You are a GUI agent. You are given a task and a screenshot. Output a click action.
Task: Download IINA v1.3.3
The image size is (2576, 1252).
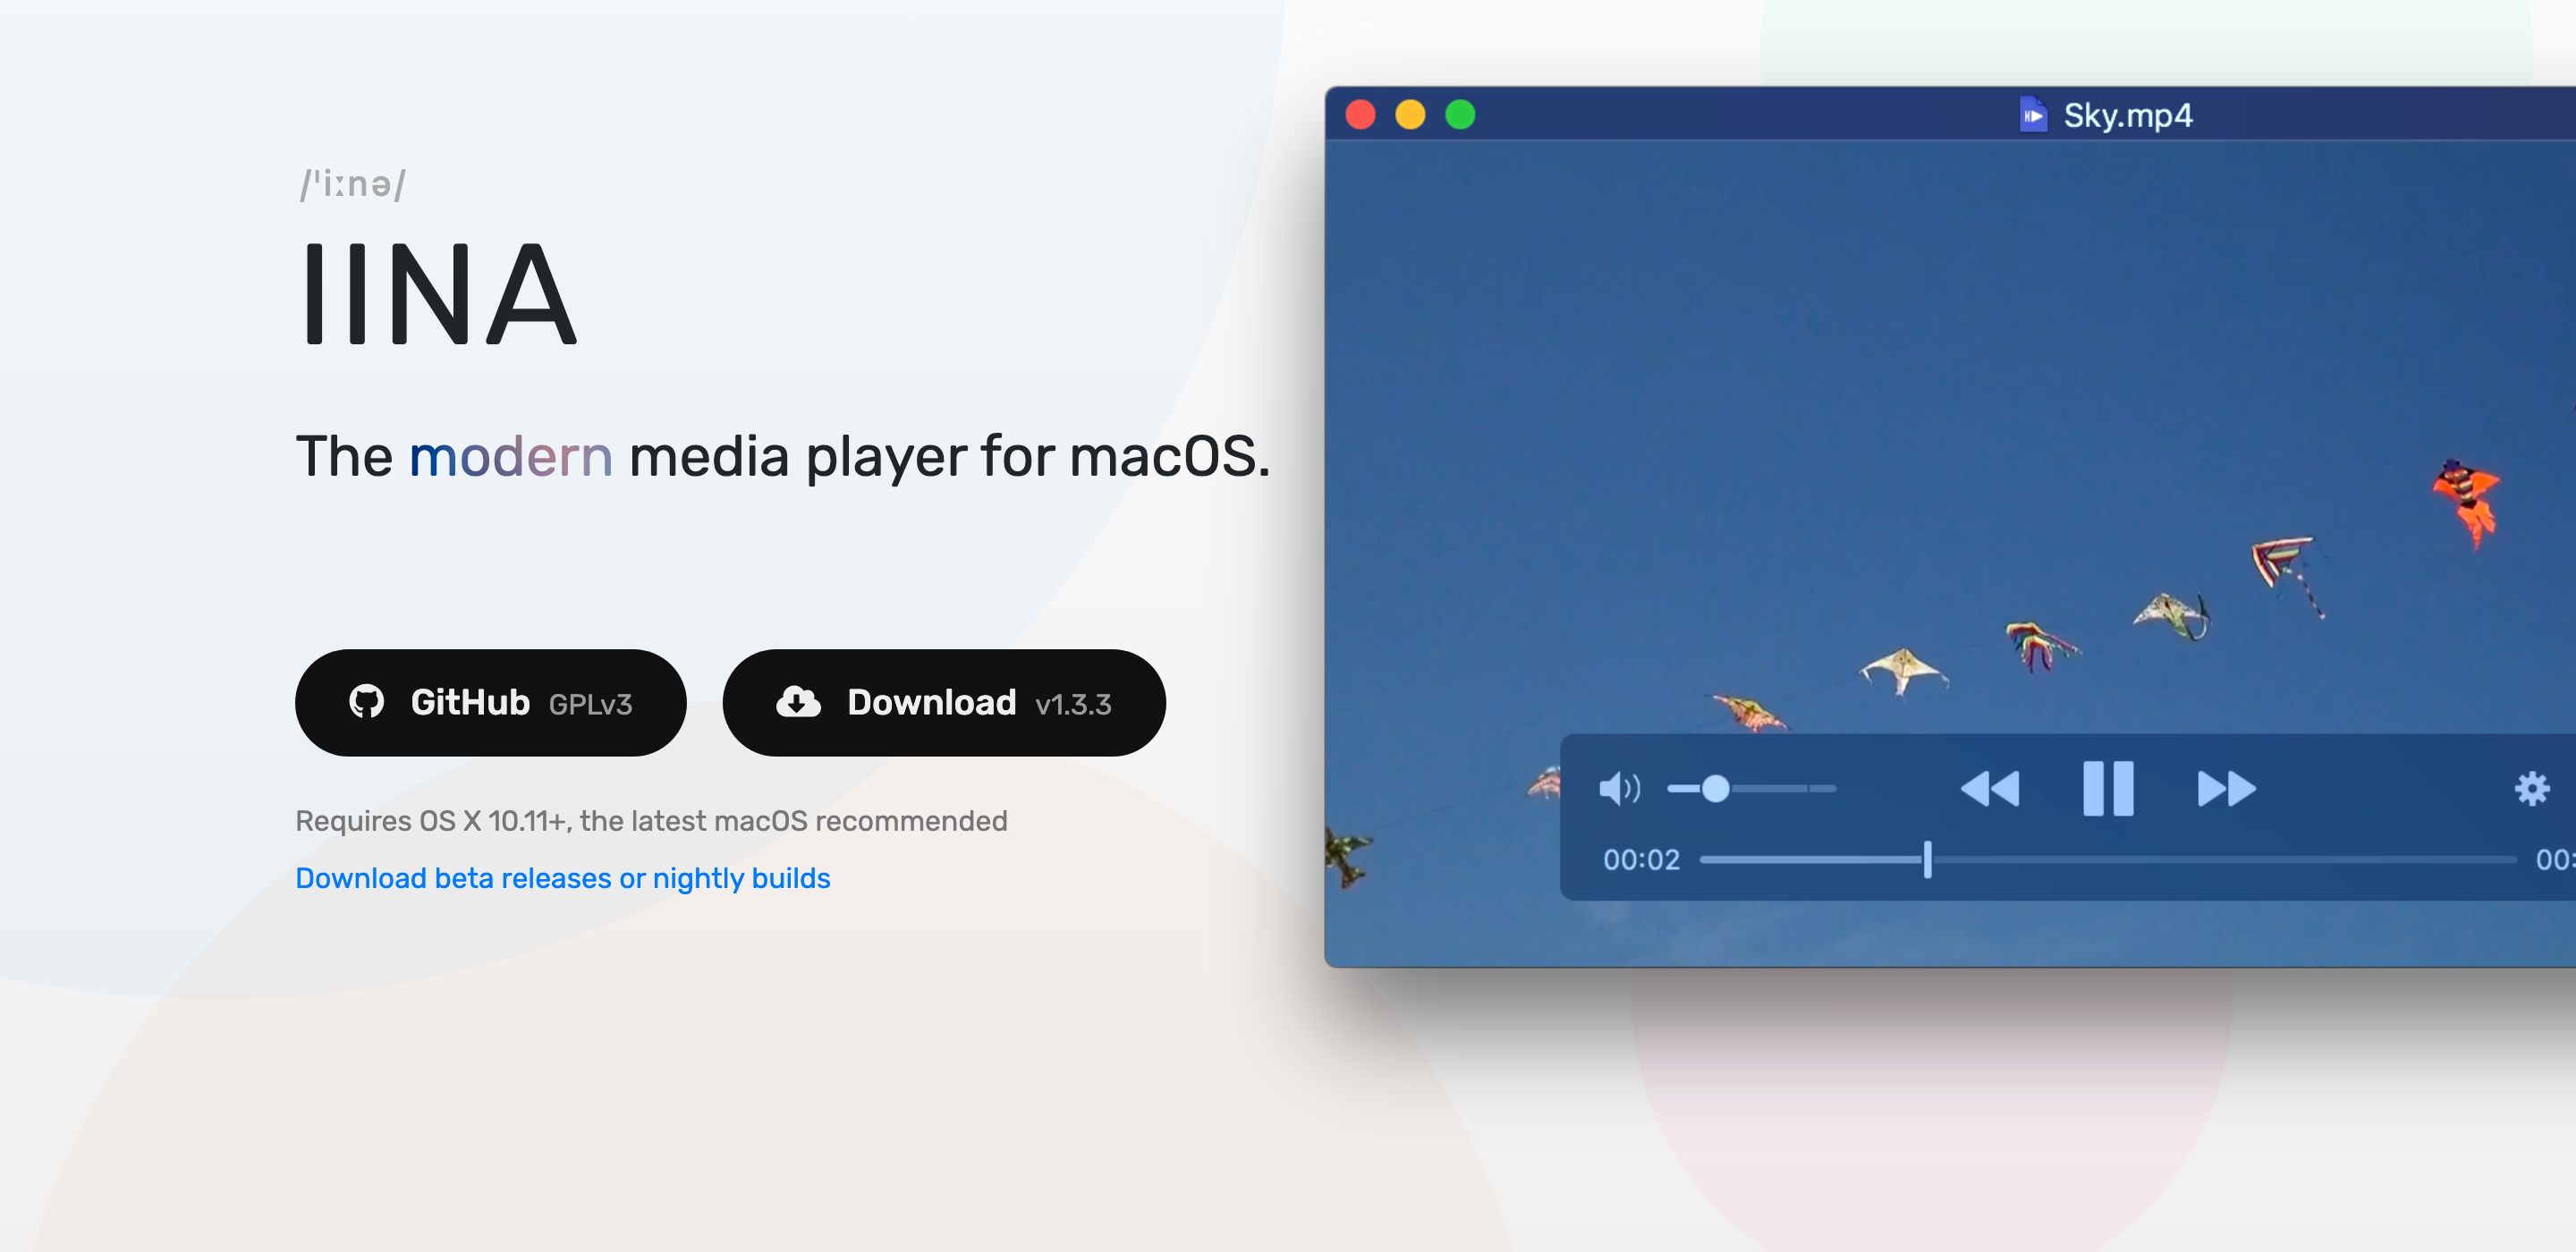pos(943,702)
